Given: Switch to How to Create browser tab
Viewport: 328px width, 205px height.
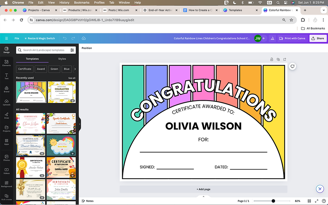Looking at the screenshot, I should pyautogui.click(x=200, y=10).
